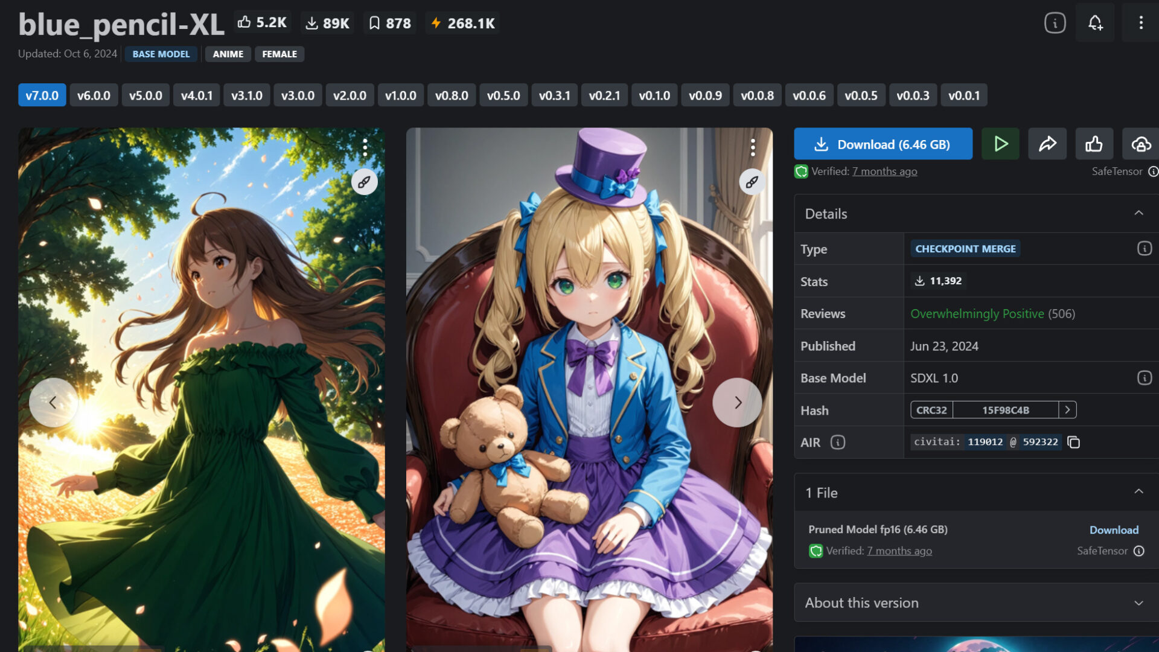Click the Pruned Model Download link
Screen dimensions: 1159x652
(x=1114, y=529)
